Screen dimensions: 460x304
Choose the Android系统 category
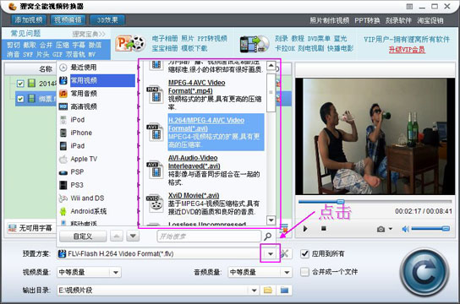(x=96, y=211)
